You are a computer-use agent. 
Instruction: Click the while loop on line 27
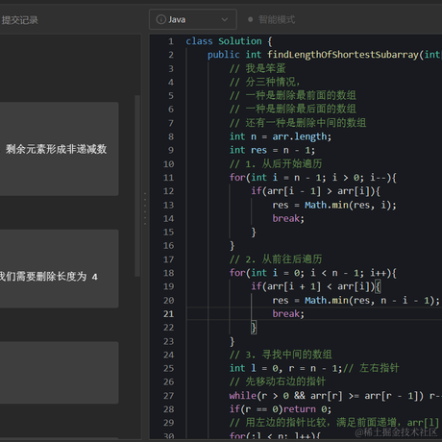click(335, 396)
